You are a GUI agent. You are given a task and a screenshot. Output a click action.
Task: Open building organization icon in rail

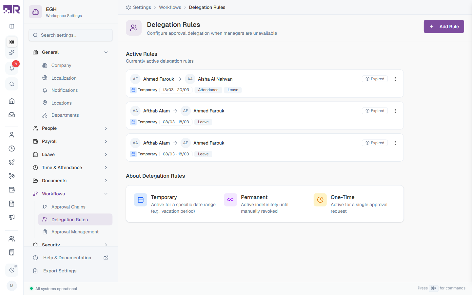tap(12, 252)
